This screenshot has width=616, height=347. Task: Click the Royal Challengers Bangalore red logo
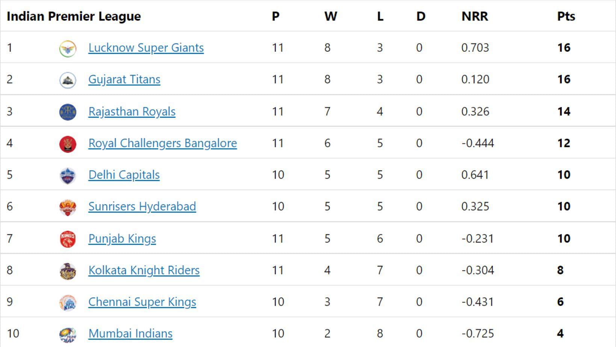tap(68, 144)
